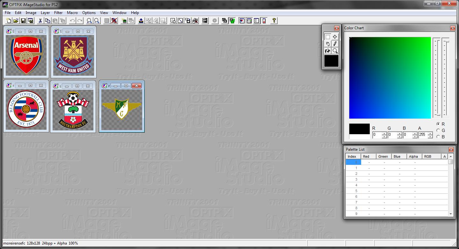Open the Edit menu
This screenshot has width=459, height=249.
18,13
